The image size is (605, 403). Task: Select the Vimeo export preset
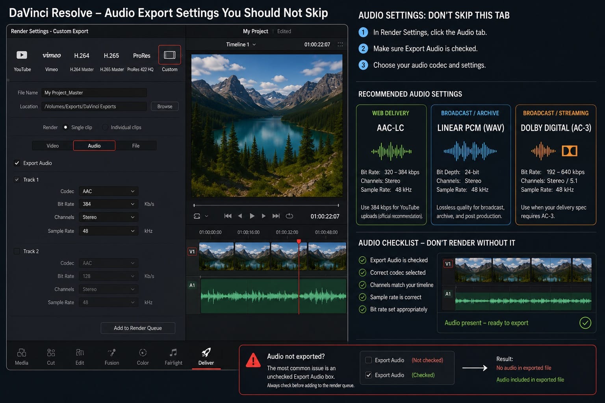(x=52, y=61)
